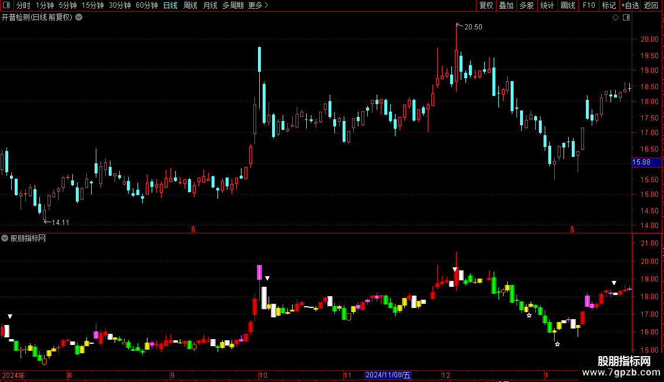Click the 标记 mark button

coord(609,5)
